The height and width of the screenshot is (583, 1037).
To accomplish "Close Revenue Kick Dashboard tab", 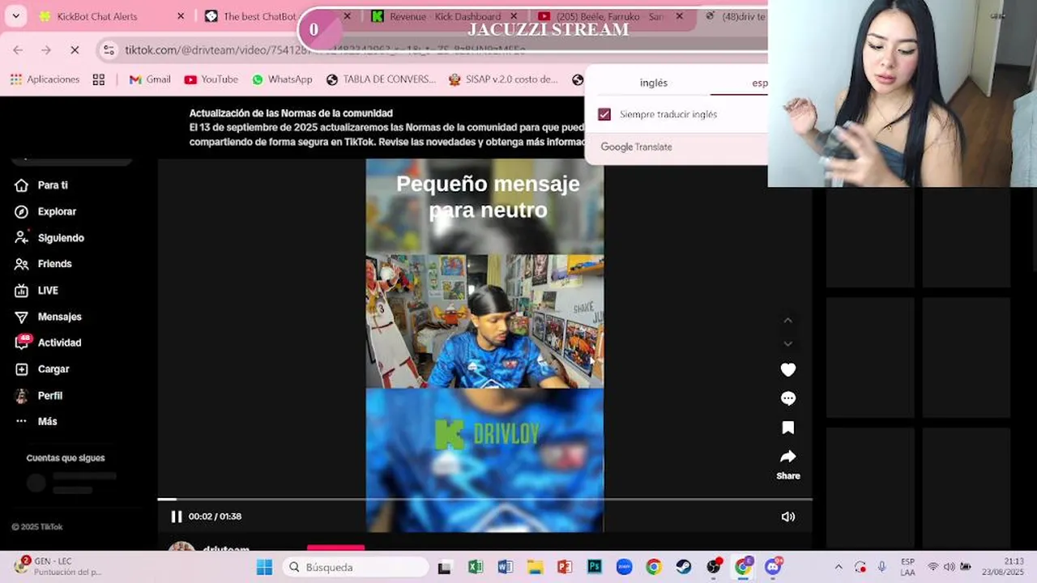I will 514,16.
